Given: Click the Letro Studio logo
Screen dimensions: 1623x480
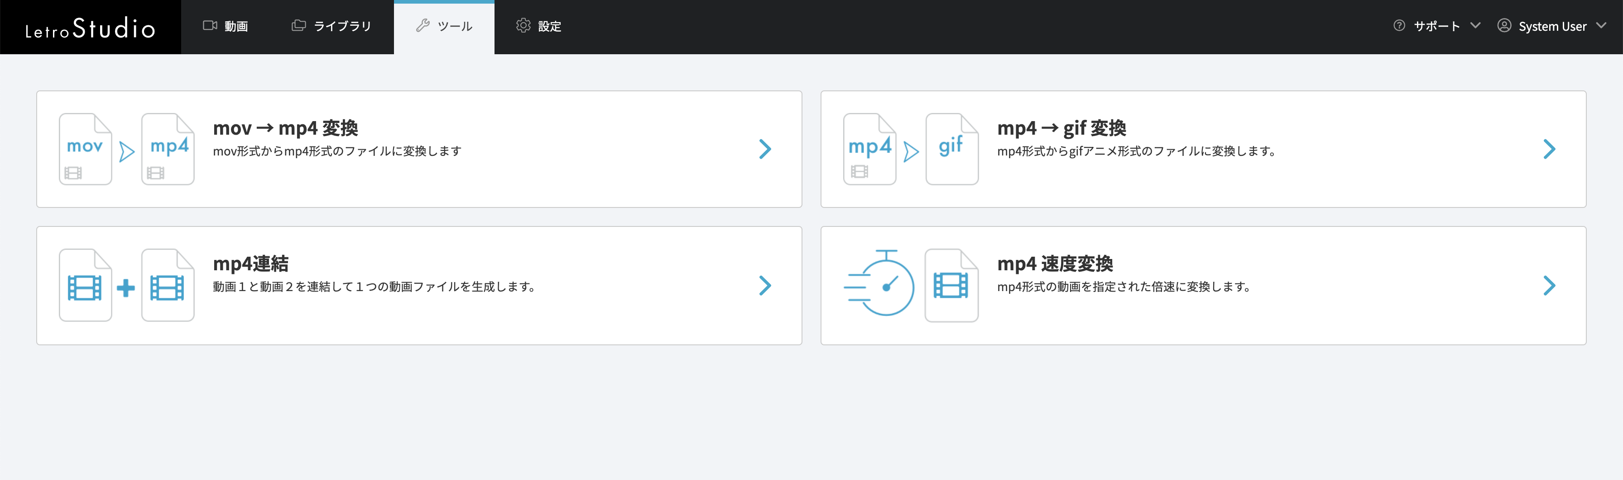Looking at the screenshot, I should [90, 28].
